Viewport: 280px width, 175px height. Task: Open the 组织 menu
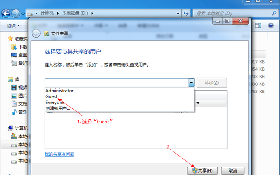[13, 25]
